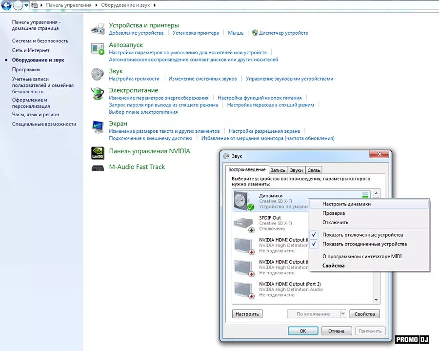Choose Отключить in the context menu
The height and width of the screenshot is (351, 439).
click(369, 223)
